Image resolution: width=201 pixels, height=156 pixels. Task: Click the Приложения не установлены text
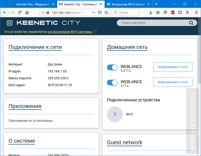click(x=30, y=121)
